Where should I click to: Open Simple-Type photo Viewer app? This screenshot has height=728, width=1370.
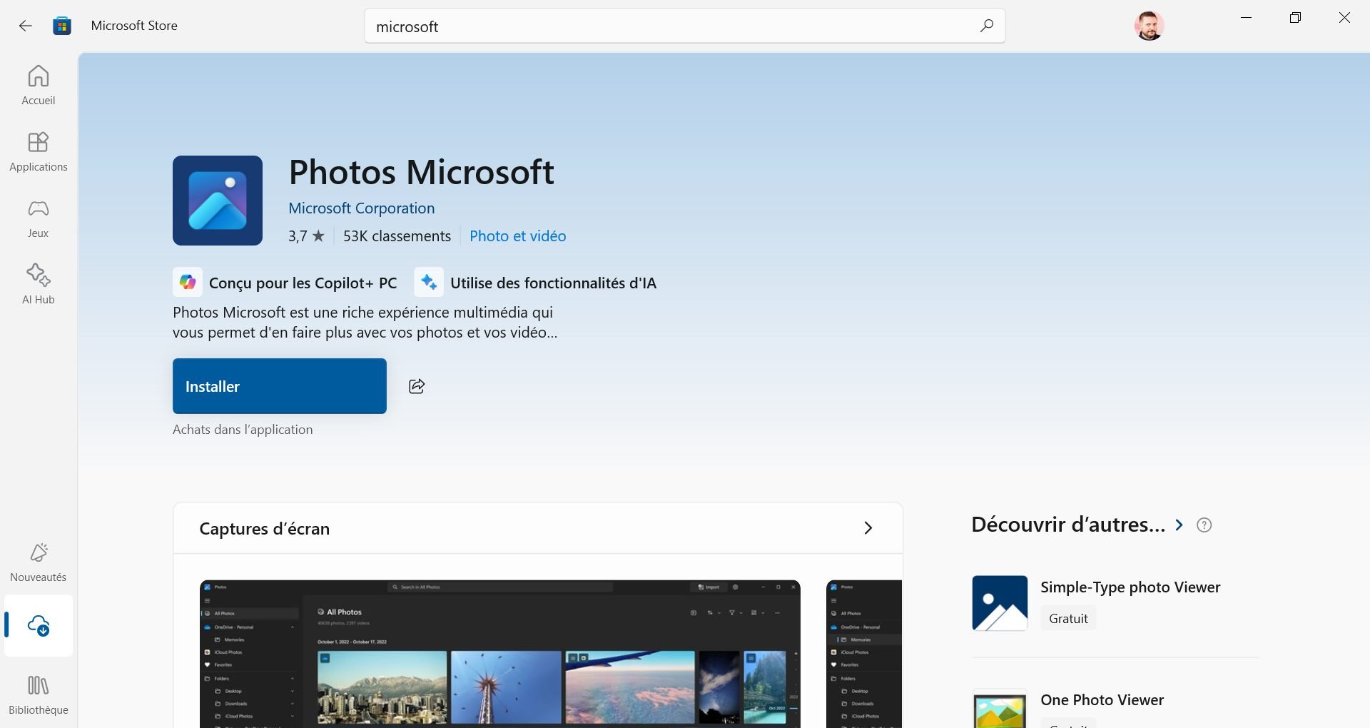click(1130, 587)
